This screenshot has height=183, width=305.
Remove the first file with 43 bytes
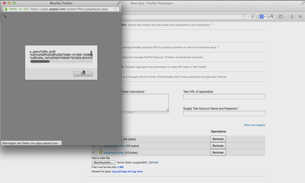218,139
